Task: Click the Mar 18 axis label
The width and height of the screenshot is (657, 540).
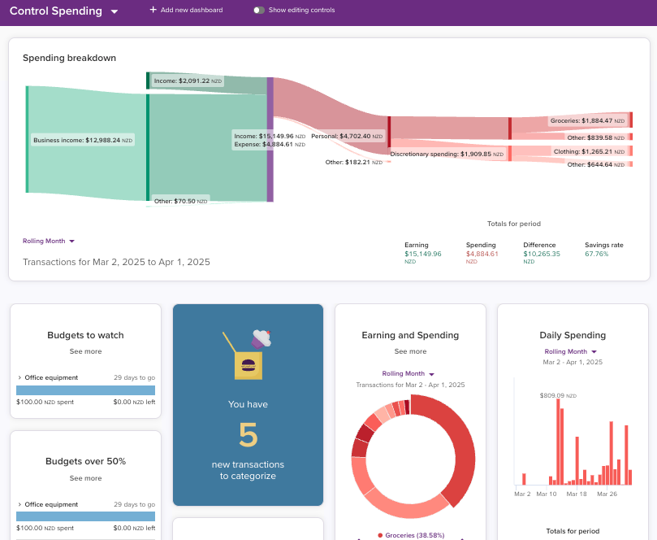Action: click(x=577, y=494)
